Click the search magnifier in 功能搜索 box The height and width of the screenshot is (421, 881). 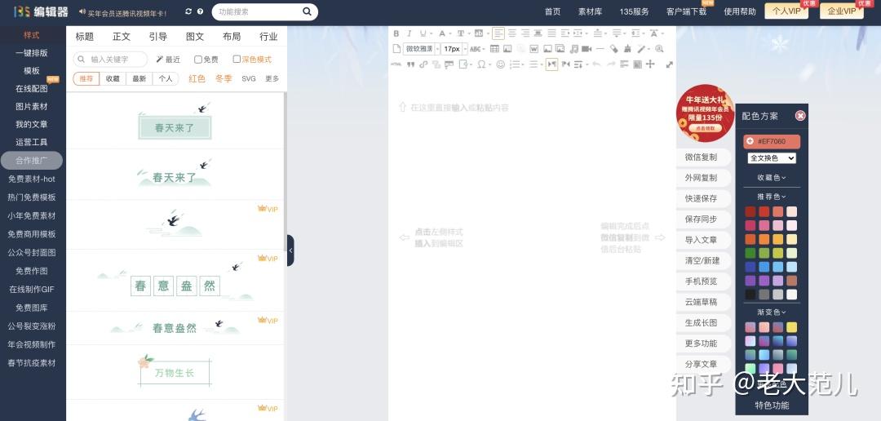pyautogui.click(x=307, y=11)
